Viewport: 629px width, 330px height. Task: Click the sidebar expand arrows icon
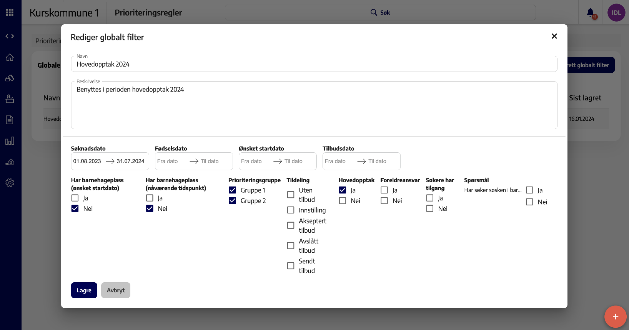tap(10, 36)
